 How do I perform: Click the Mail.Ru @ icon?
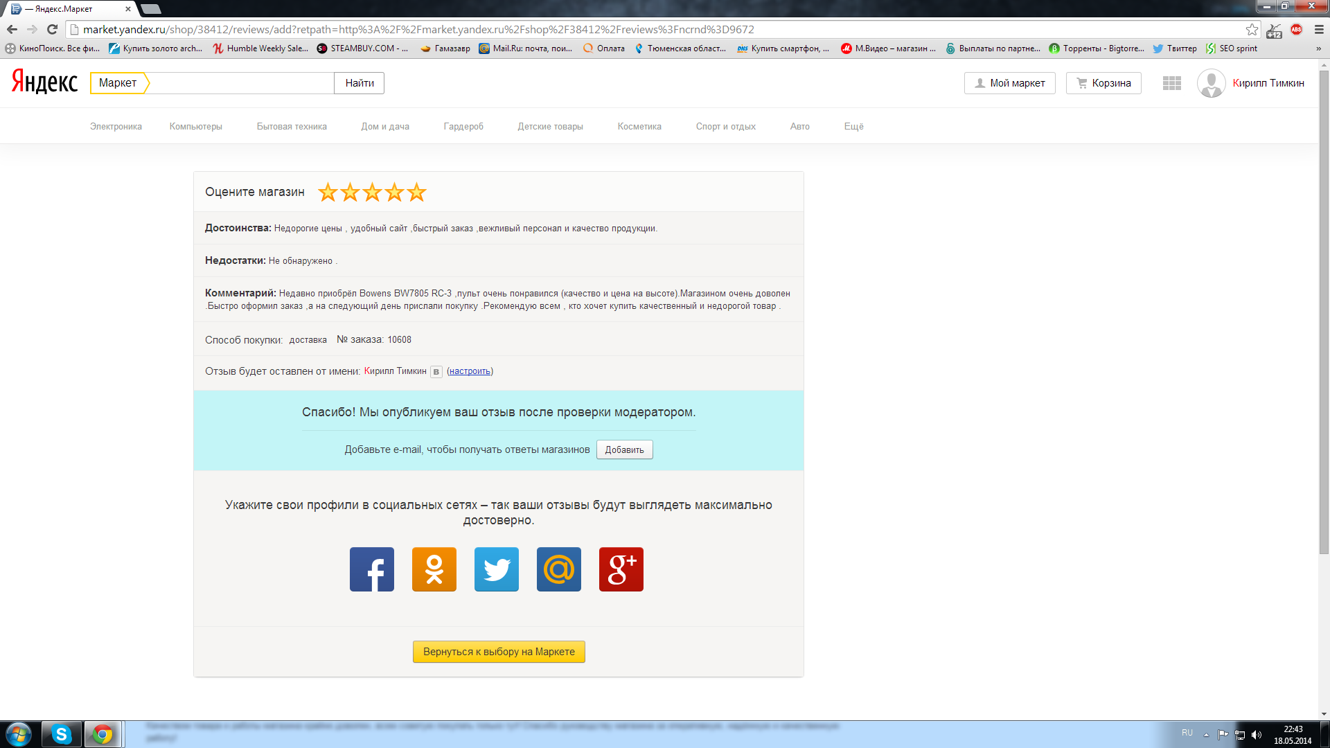coord(559,569)
